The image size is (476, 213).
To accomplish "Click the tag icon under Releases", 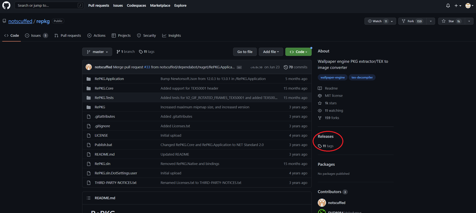I will tap(320, 146).
